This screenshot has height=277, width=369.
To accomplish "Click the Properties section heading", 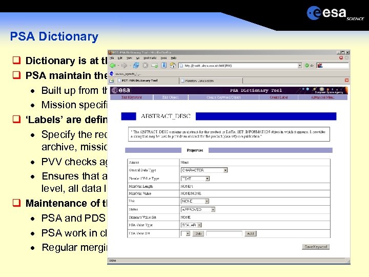I will (195, 150).
